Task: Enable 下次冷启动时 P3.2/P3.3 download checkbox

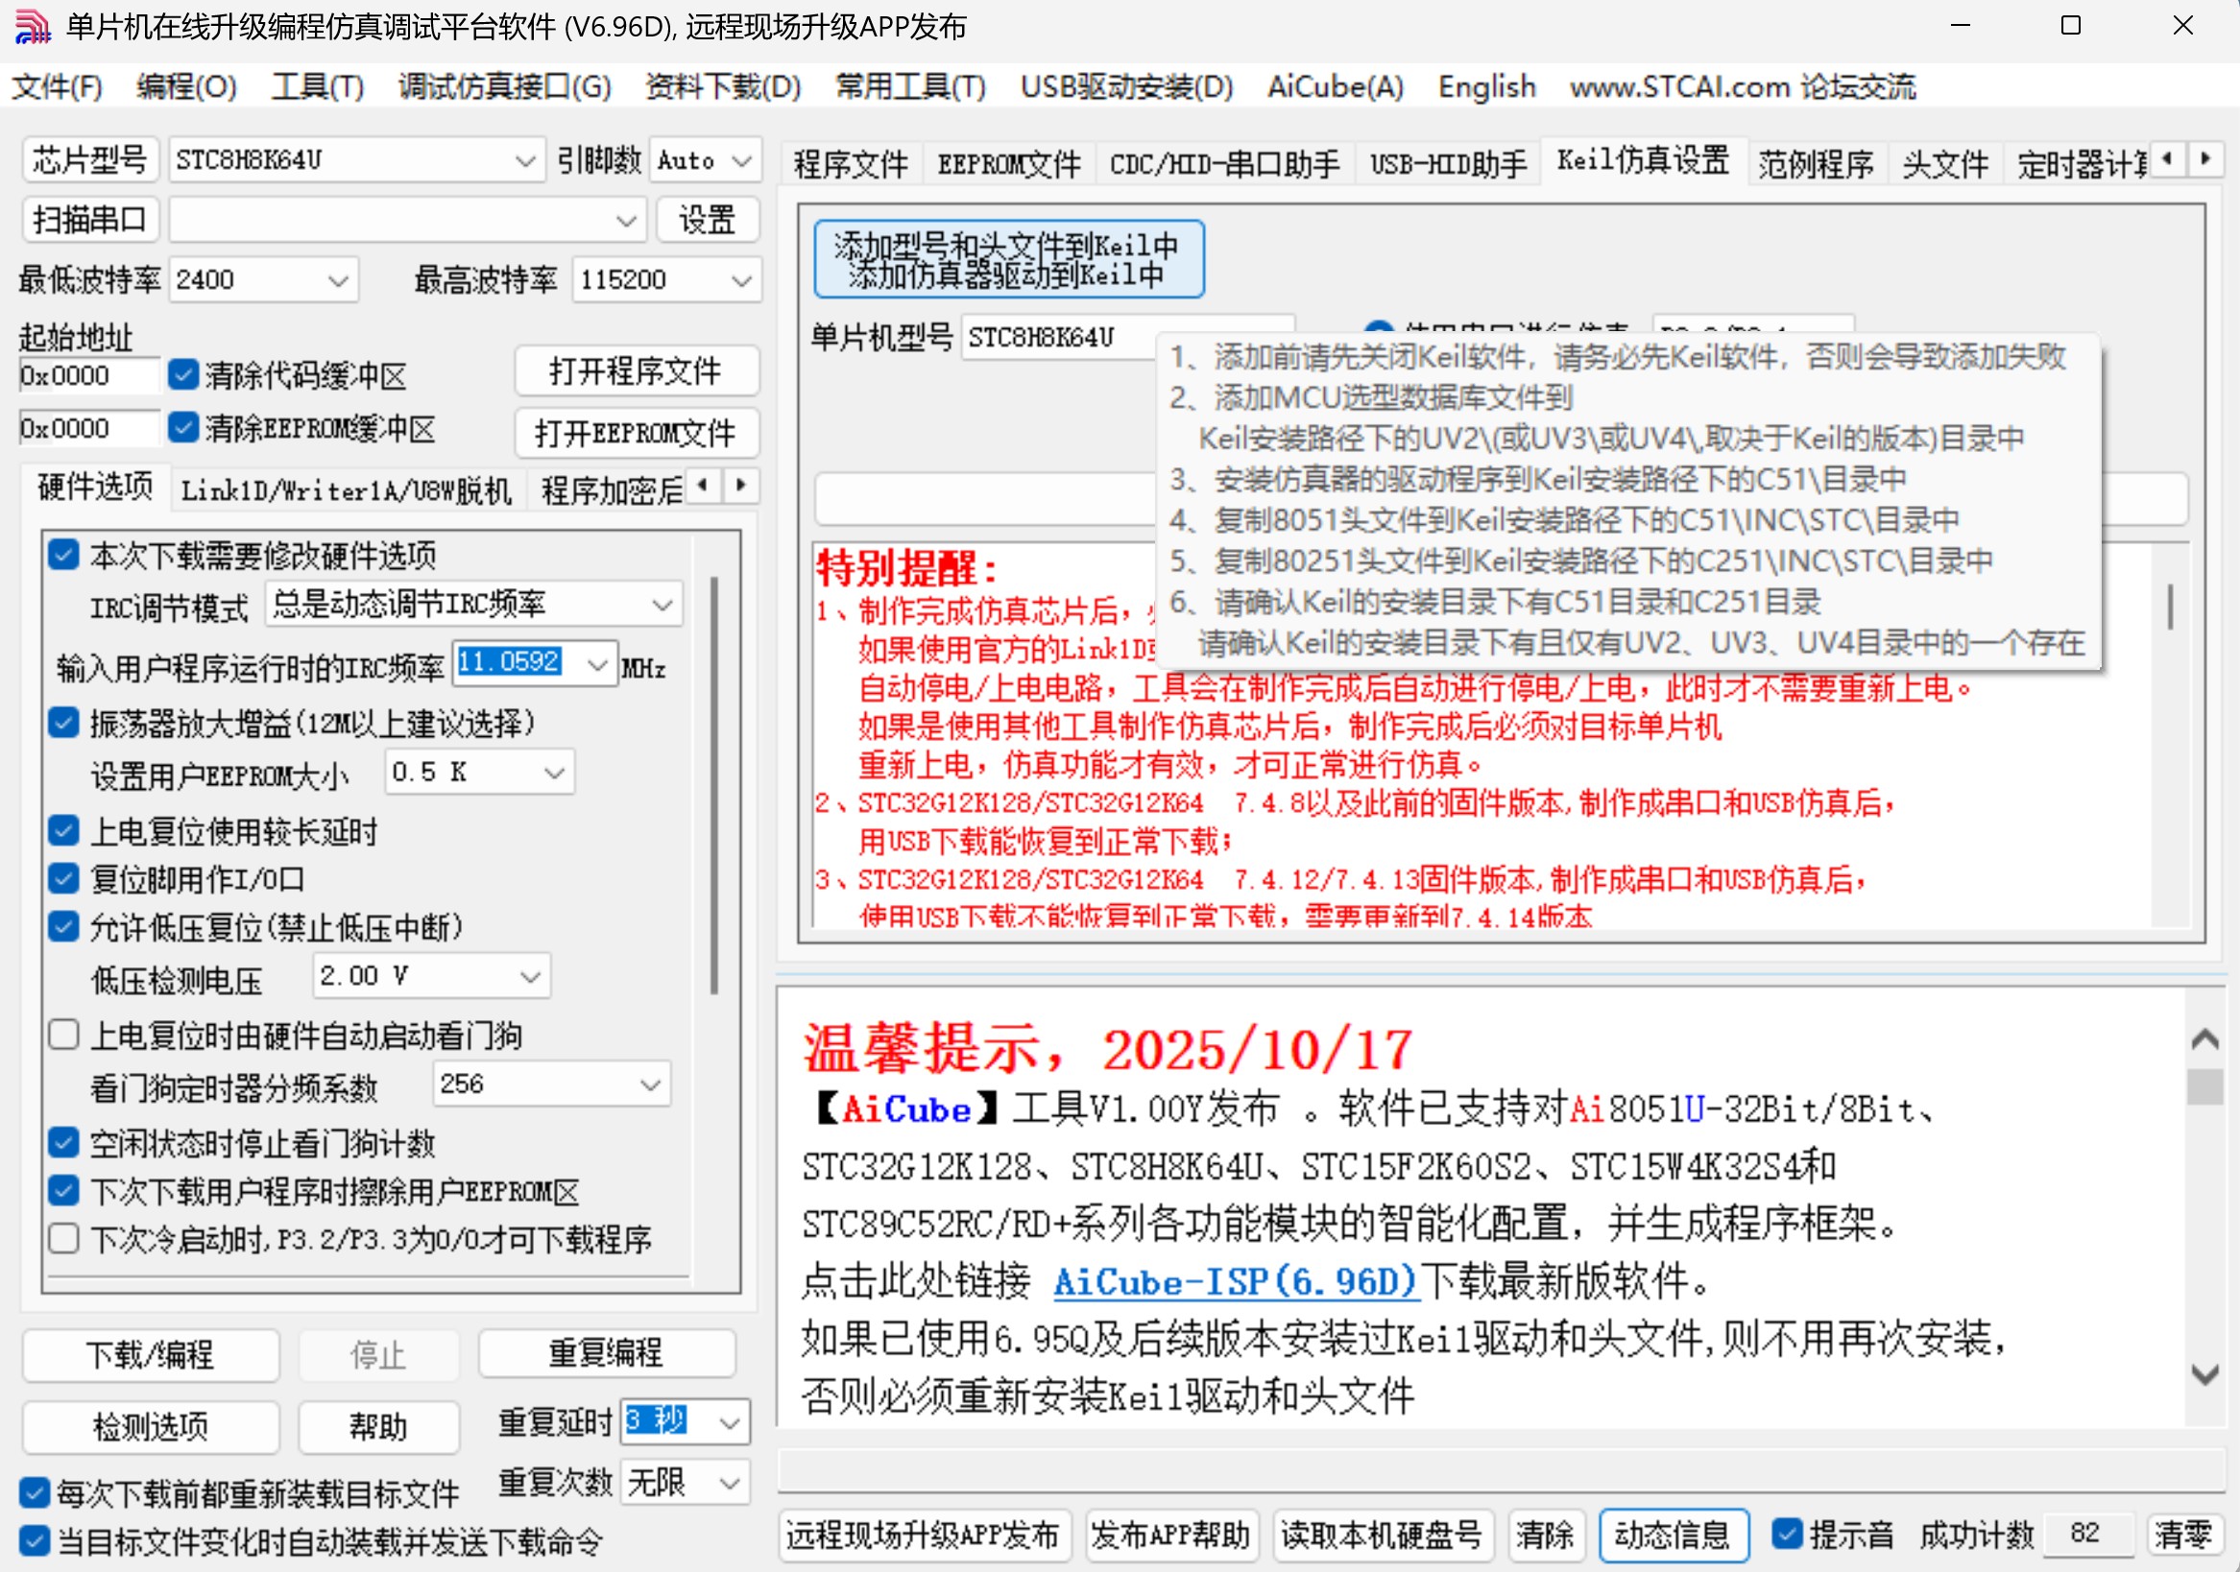Action: [63, 1237]
